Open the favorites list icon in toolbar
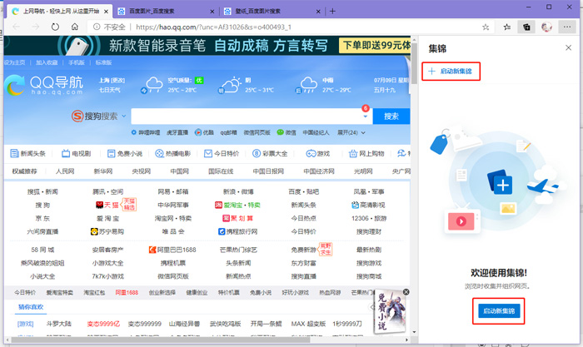The image size is (583, 347). pos(506,27)
